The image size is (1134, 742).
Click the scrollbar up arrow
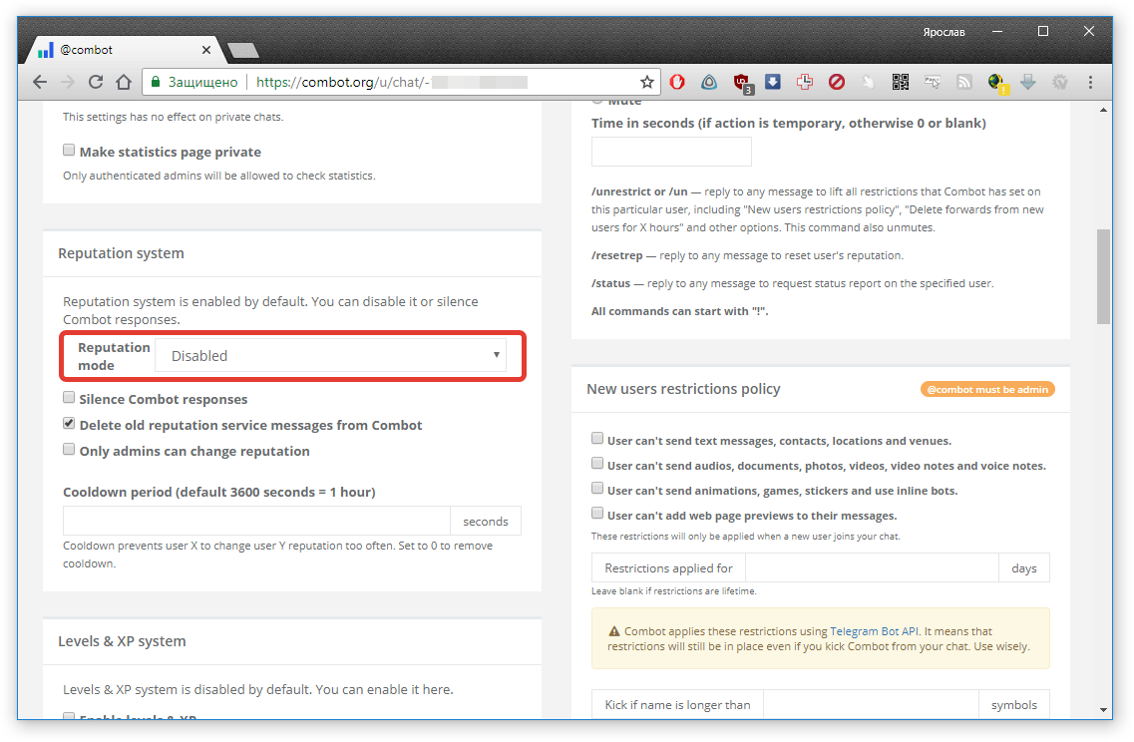pos(1103,110)
